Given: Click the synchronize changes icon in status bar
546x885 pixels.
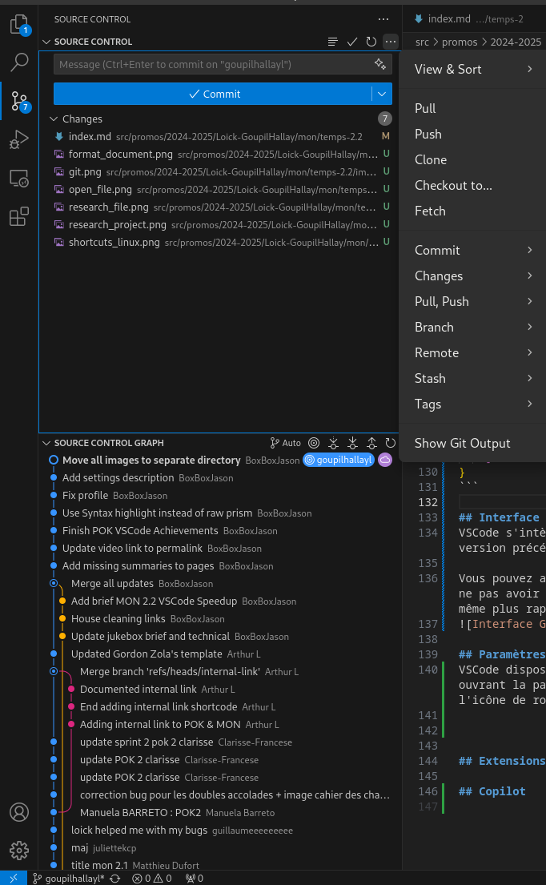Looking at the screenshot, I should click(115, 879).
